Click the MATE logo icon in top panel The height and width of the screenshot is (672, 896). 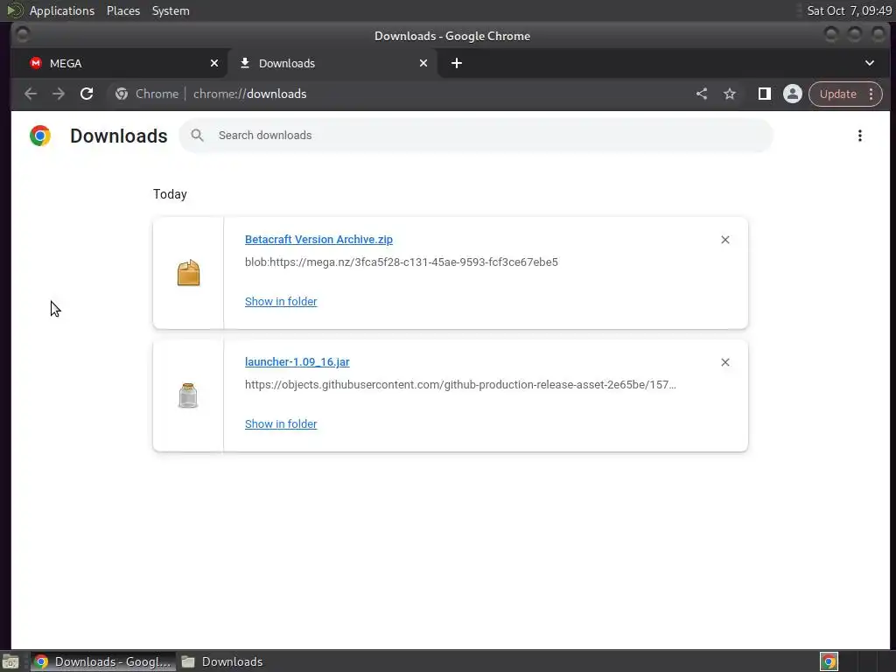coord(14,10)
